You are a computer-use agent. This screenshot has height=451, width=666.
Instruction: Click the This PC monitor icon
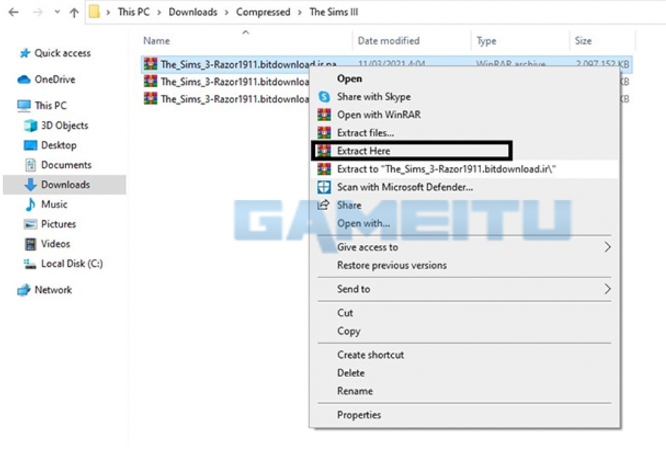tap(24, 105)
